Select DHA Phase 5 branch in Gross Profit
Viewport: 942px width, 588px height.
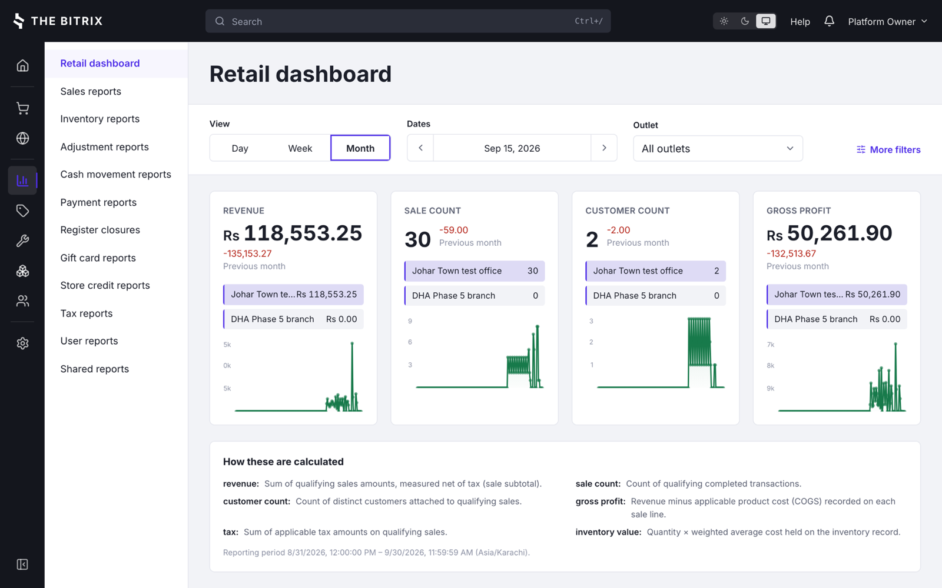[x=837, y=319]
